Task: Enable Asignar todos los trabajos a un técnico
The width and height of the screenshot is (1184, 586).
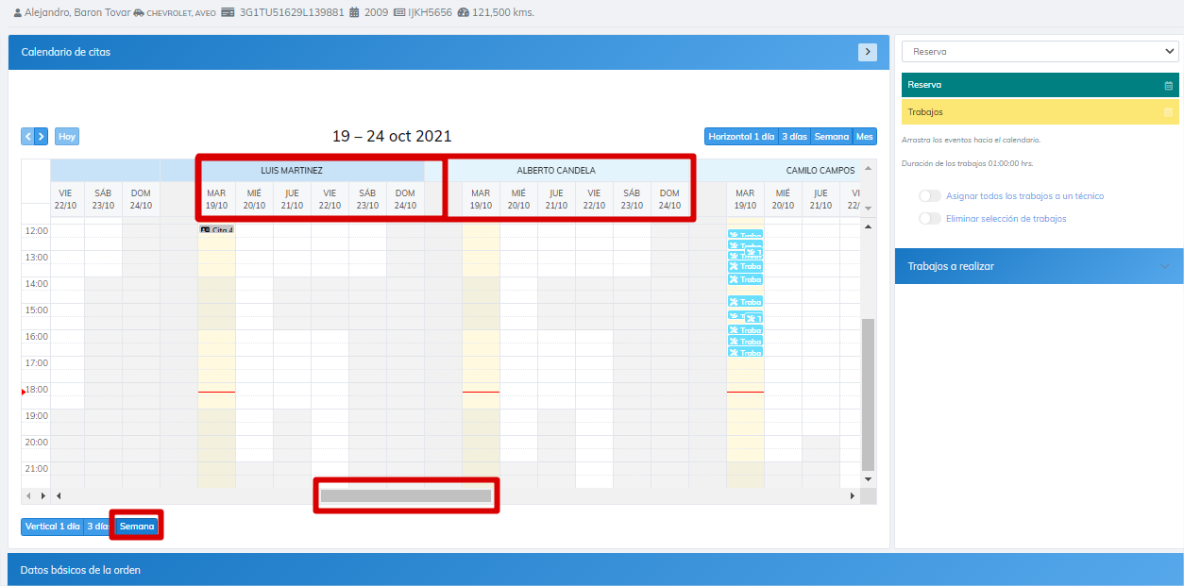Action: (x=930, y=196)
